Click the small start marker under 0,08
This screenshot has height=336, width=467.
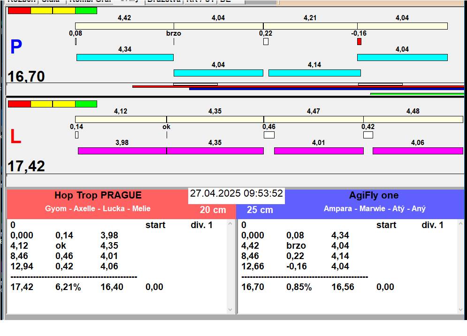pyautogui.click(x=76, y=42)
